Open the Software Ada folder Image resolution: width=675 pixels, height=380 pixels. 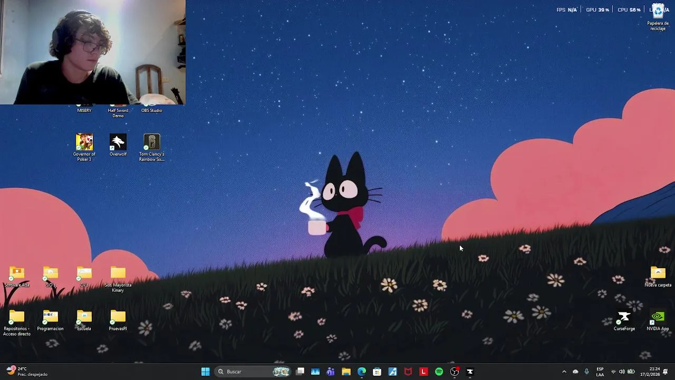[17, 277]
